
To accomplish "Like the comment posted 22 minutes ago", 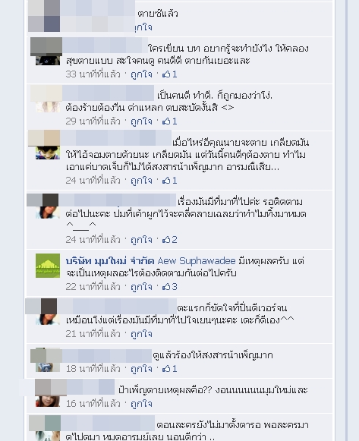I will (x=141, y=287).
